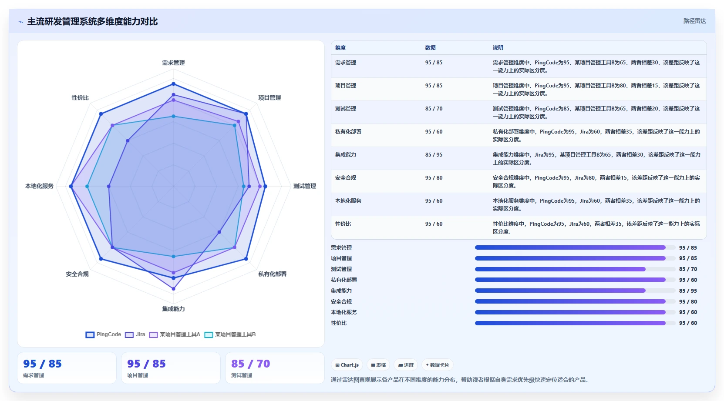The height and width of the screenshot is (401, 724).
Task: Click the 说明 table column header
Action: (x=498, y=48)
